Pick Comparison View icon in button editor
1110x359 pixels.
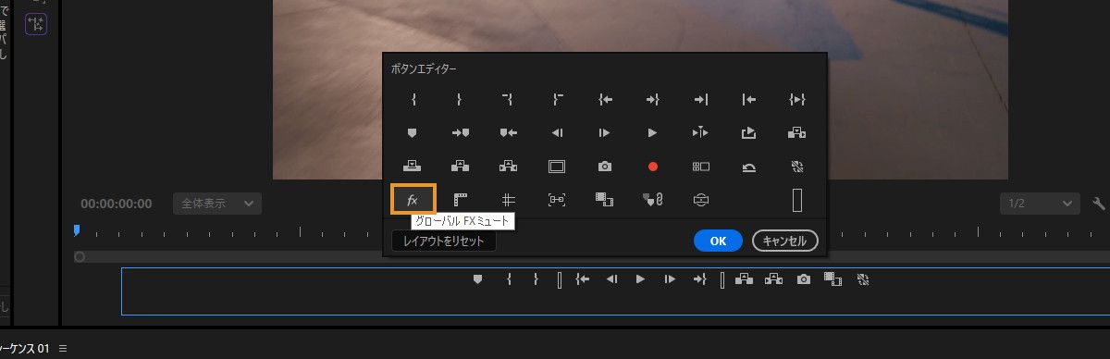click(x=604, y=199)
